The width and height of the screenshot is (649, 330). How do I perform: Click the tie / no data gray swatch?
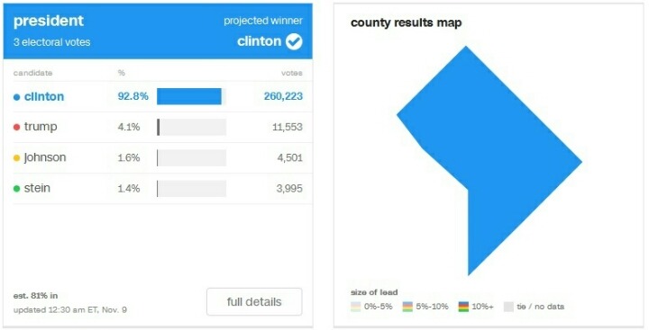tap(508, 307)
